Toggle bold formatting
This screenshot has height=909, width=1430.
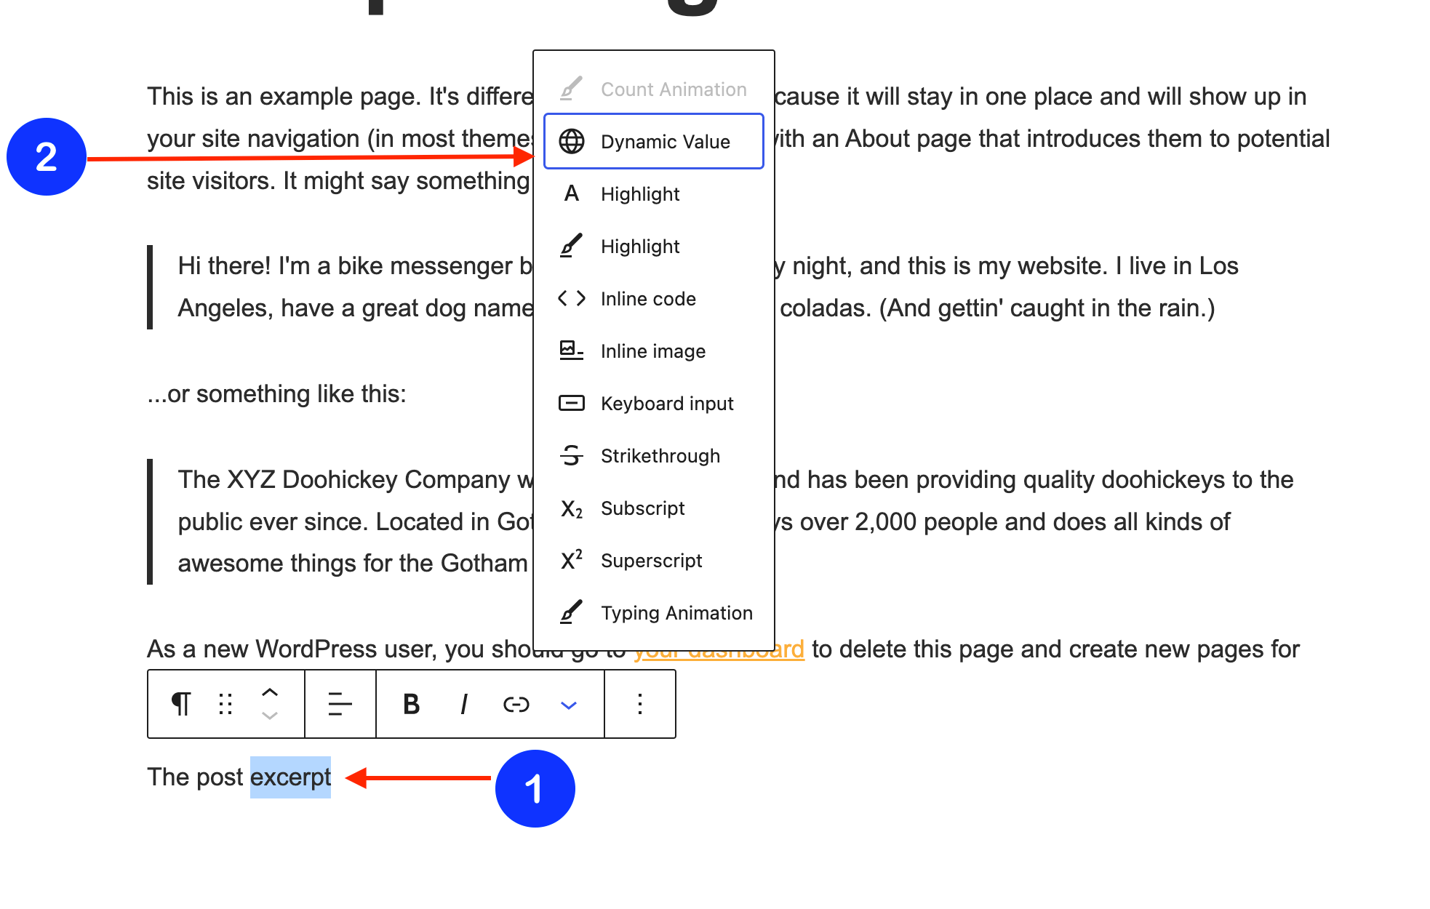click(x=411, y=704)
